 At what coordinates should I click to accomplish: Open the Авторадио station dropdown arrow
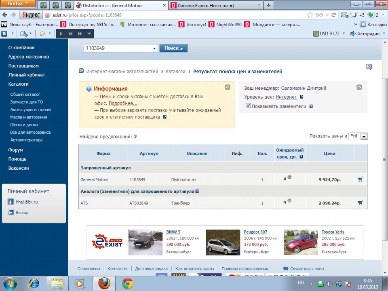click(384, 34)
